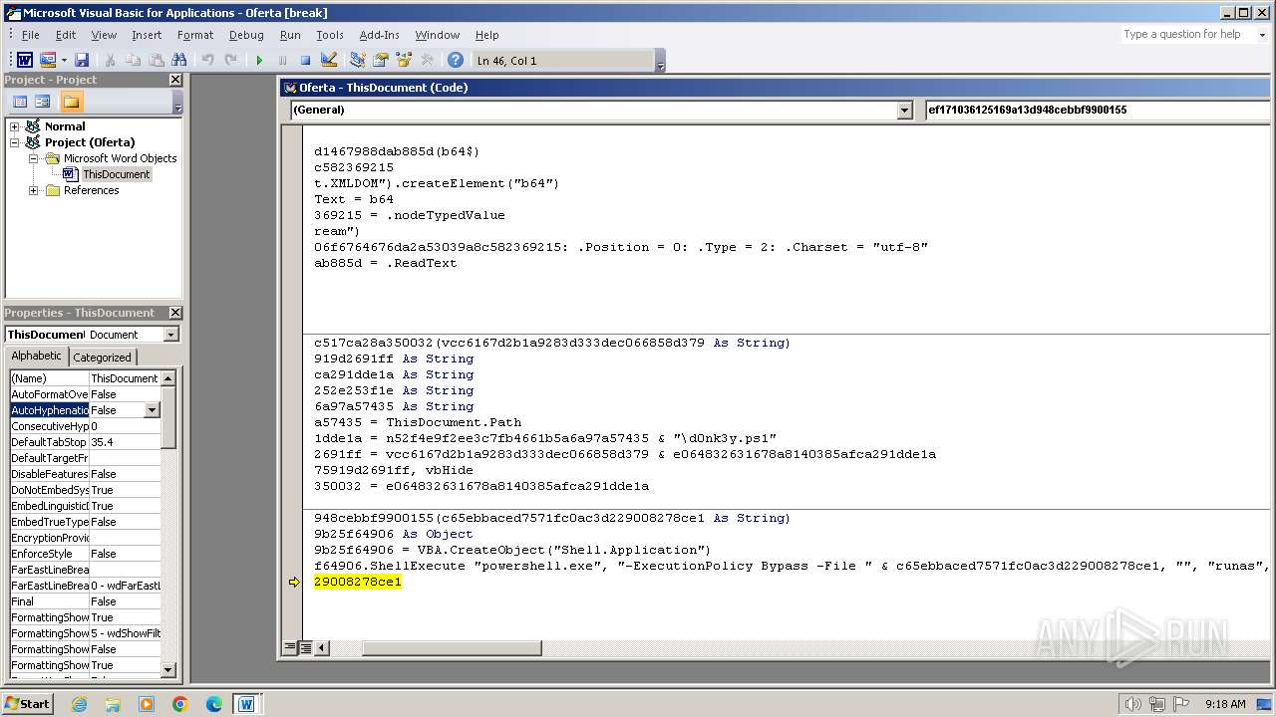Open the Window menu
This screenshot has width=1276, height=717.
tap(438, 35)
